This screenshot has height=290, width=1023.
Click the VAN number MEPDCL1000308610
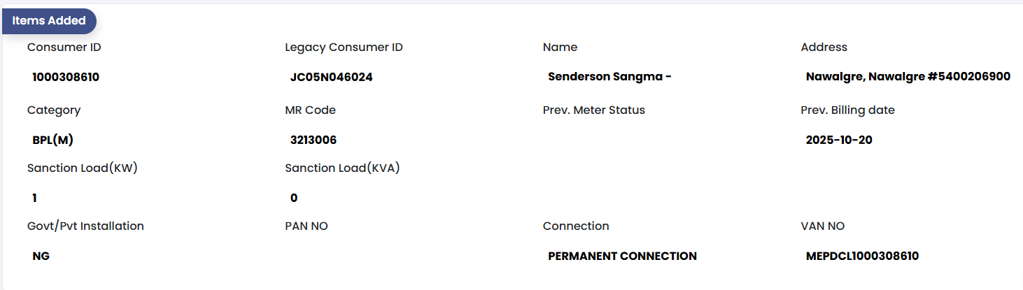pos(862,256)
